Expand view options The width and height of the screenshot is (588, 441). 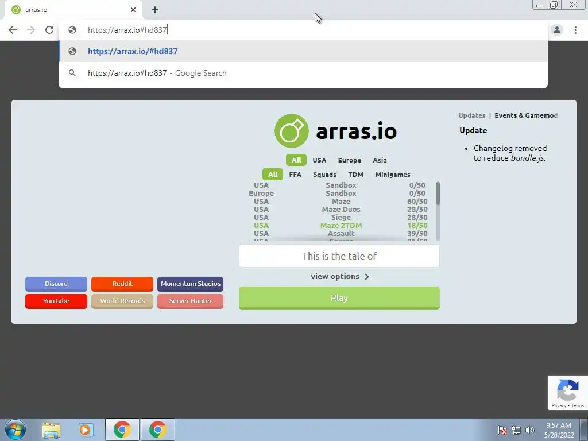click(x=340, y=276)
